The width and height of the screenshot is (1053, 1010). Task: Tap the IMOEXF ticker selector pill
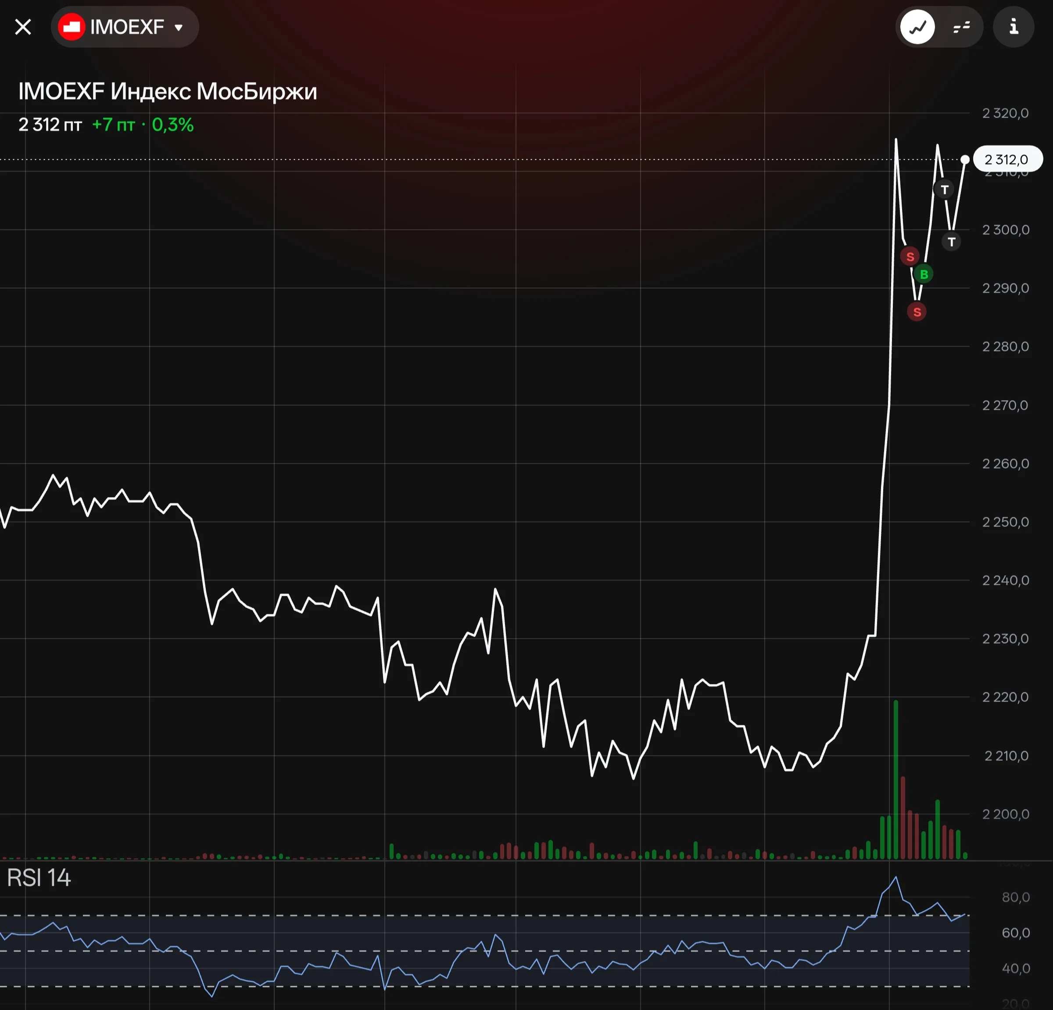tap(125, 27)
